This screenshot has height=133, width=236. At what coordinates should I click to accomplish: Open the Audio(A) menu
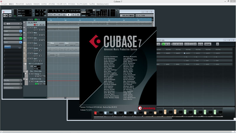(29, 4)
